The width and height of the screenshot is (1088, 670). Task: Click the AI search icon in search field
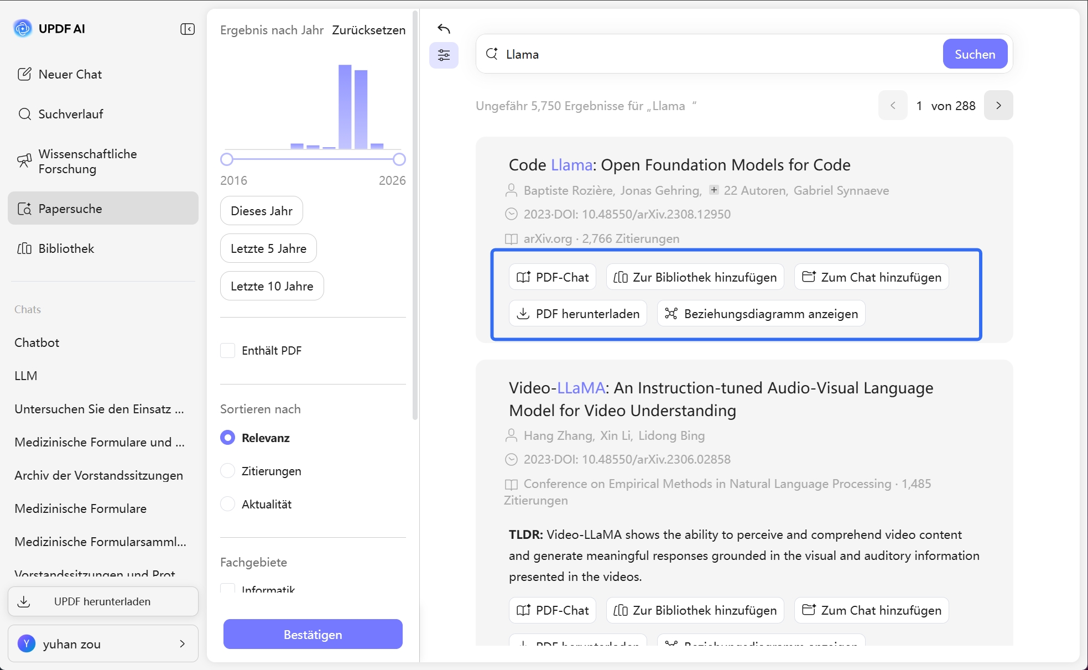point(491,54)
